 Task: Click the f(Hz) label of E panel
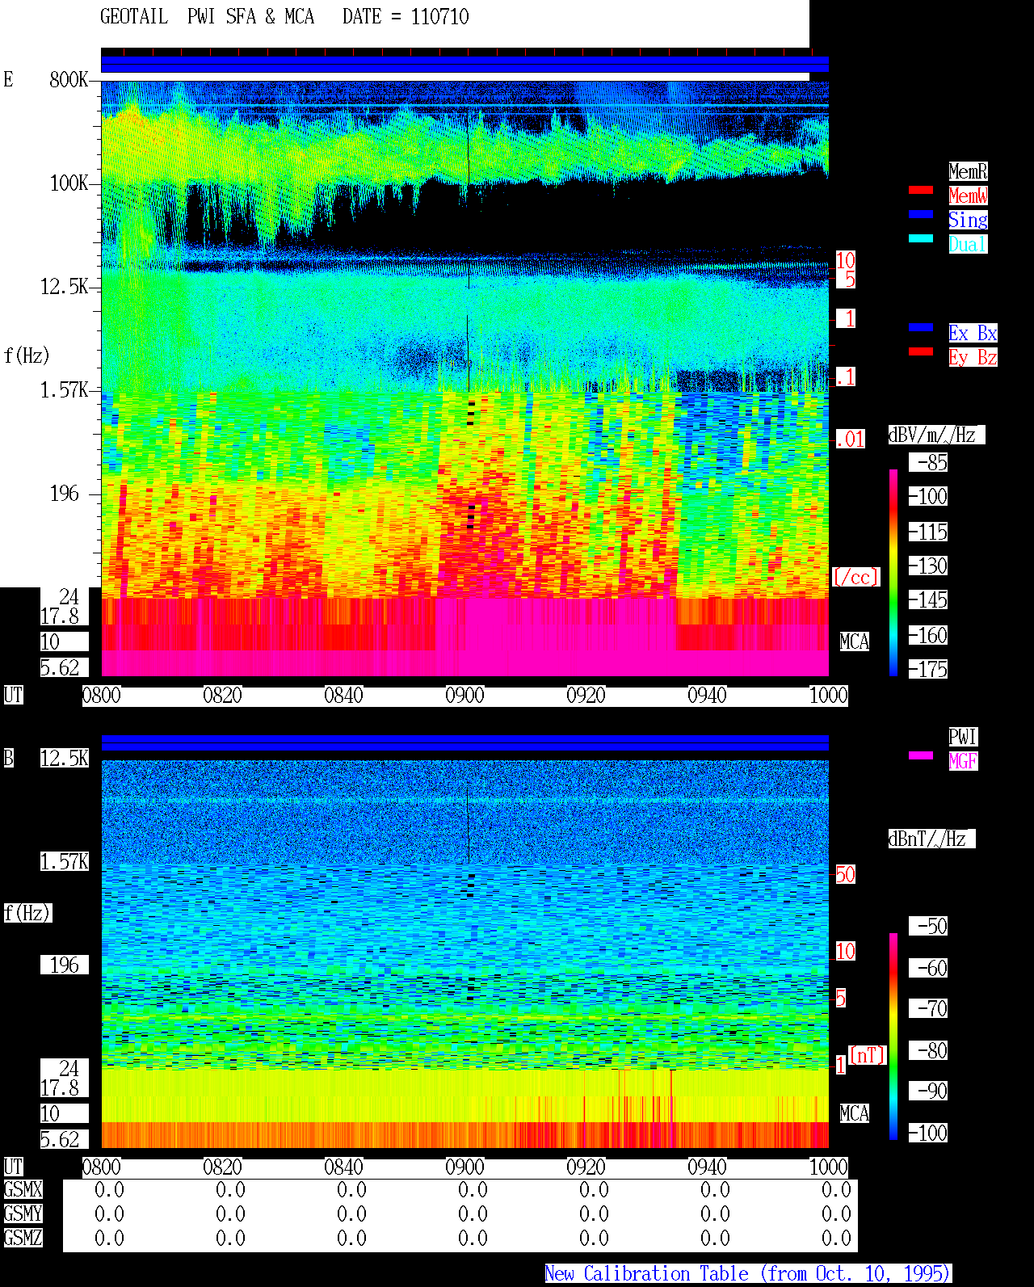pos(27,355)
